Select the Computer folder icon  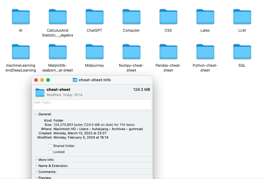coord(131,17)
